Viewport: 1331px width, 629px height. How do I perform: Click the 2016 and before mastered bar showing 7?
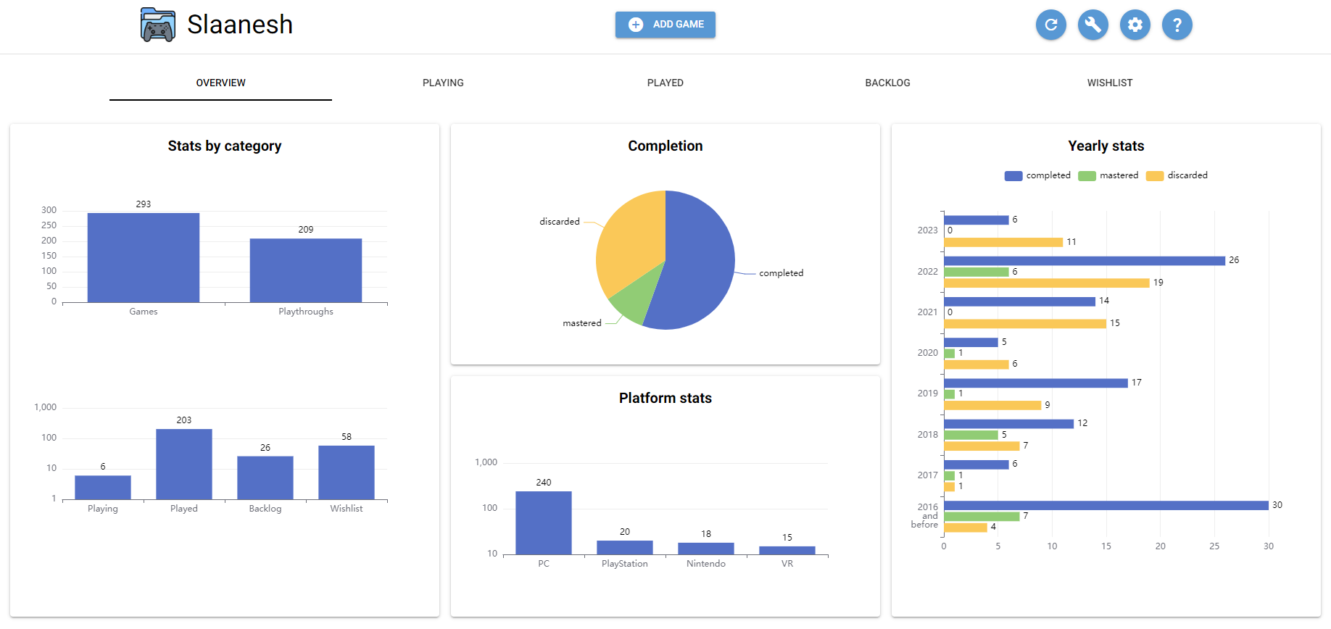tap(982, 517)
